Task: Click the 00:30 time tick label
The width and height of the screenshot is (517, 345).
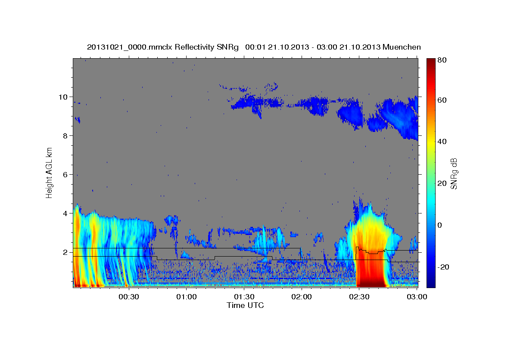Action: click(x=129, y=297)
